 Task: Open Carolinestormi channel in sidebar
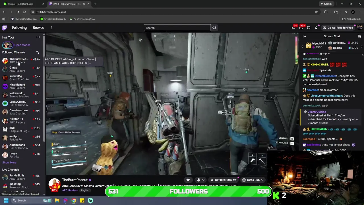tap(22, 112)
